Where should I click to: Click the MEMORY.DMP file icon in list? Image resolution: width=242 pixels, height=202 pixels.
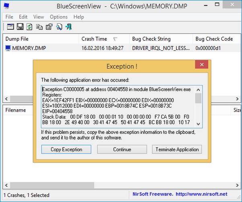[x=8, y=48]
